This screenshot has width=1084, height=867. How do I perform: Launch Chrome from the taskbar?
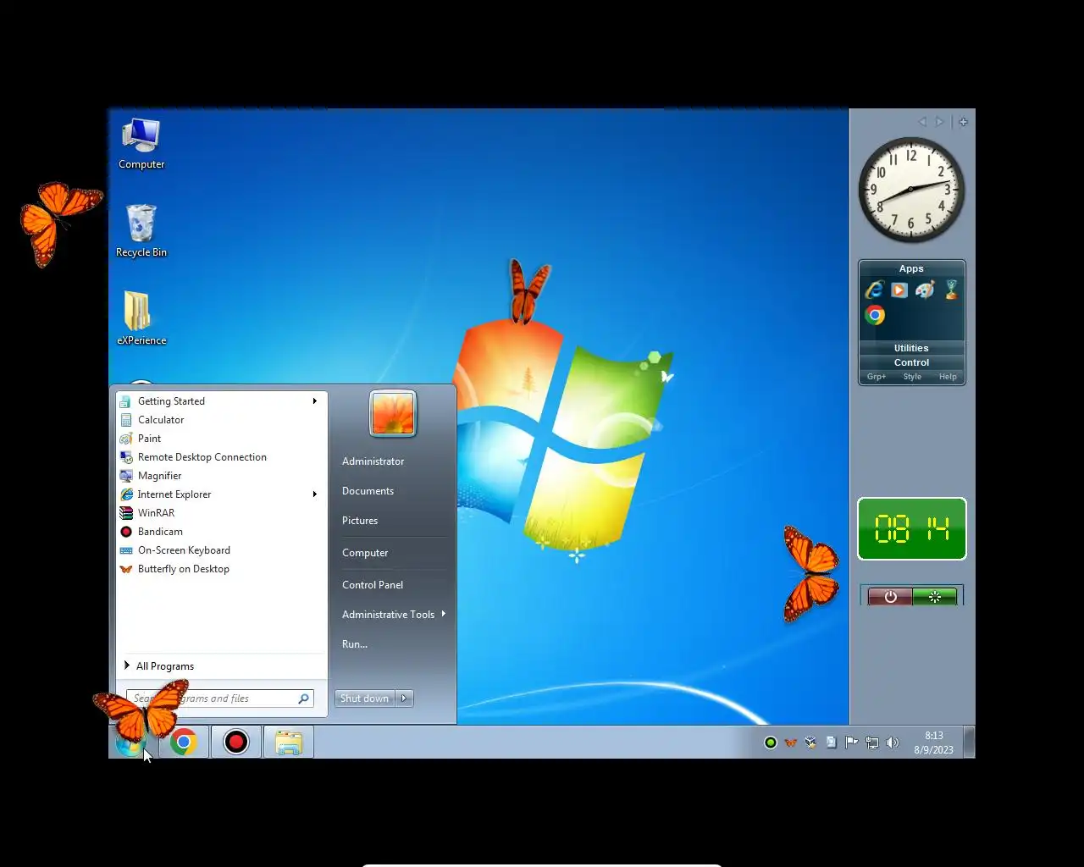pyautogui.click(x=184, y=743)
